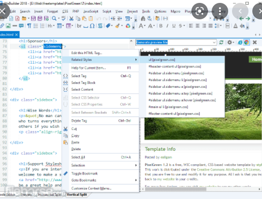Screen dimensions: 262x199
Task: Choose Toggle Bookmark in context menu
Action: (101, 173)
